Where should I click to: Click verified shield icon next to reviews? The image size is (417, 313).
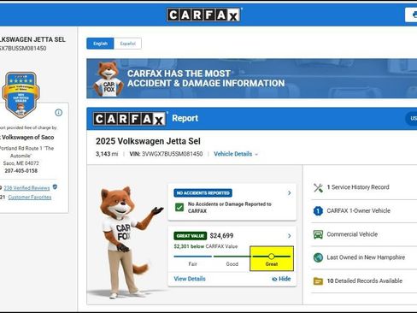[55, 187]
